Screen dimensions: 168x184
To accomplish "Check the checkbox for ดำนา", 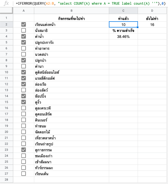I will (x=24, y=66).
